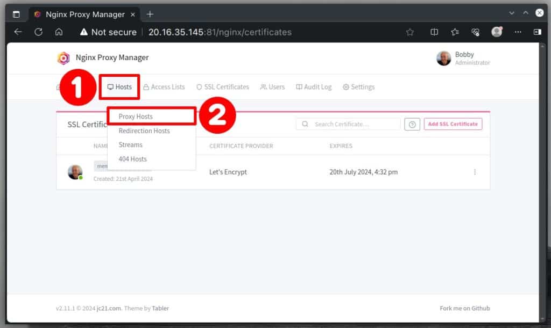Open the Bobby Administrator user menu

point(463,58)
